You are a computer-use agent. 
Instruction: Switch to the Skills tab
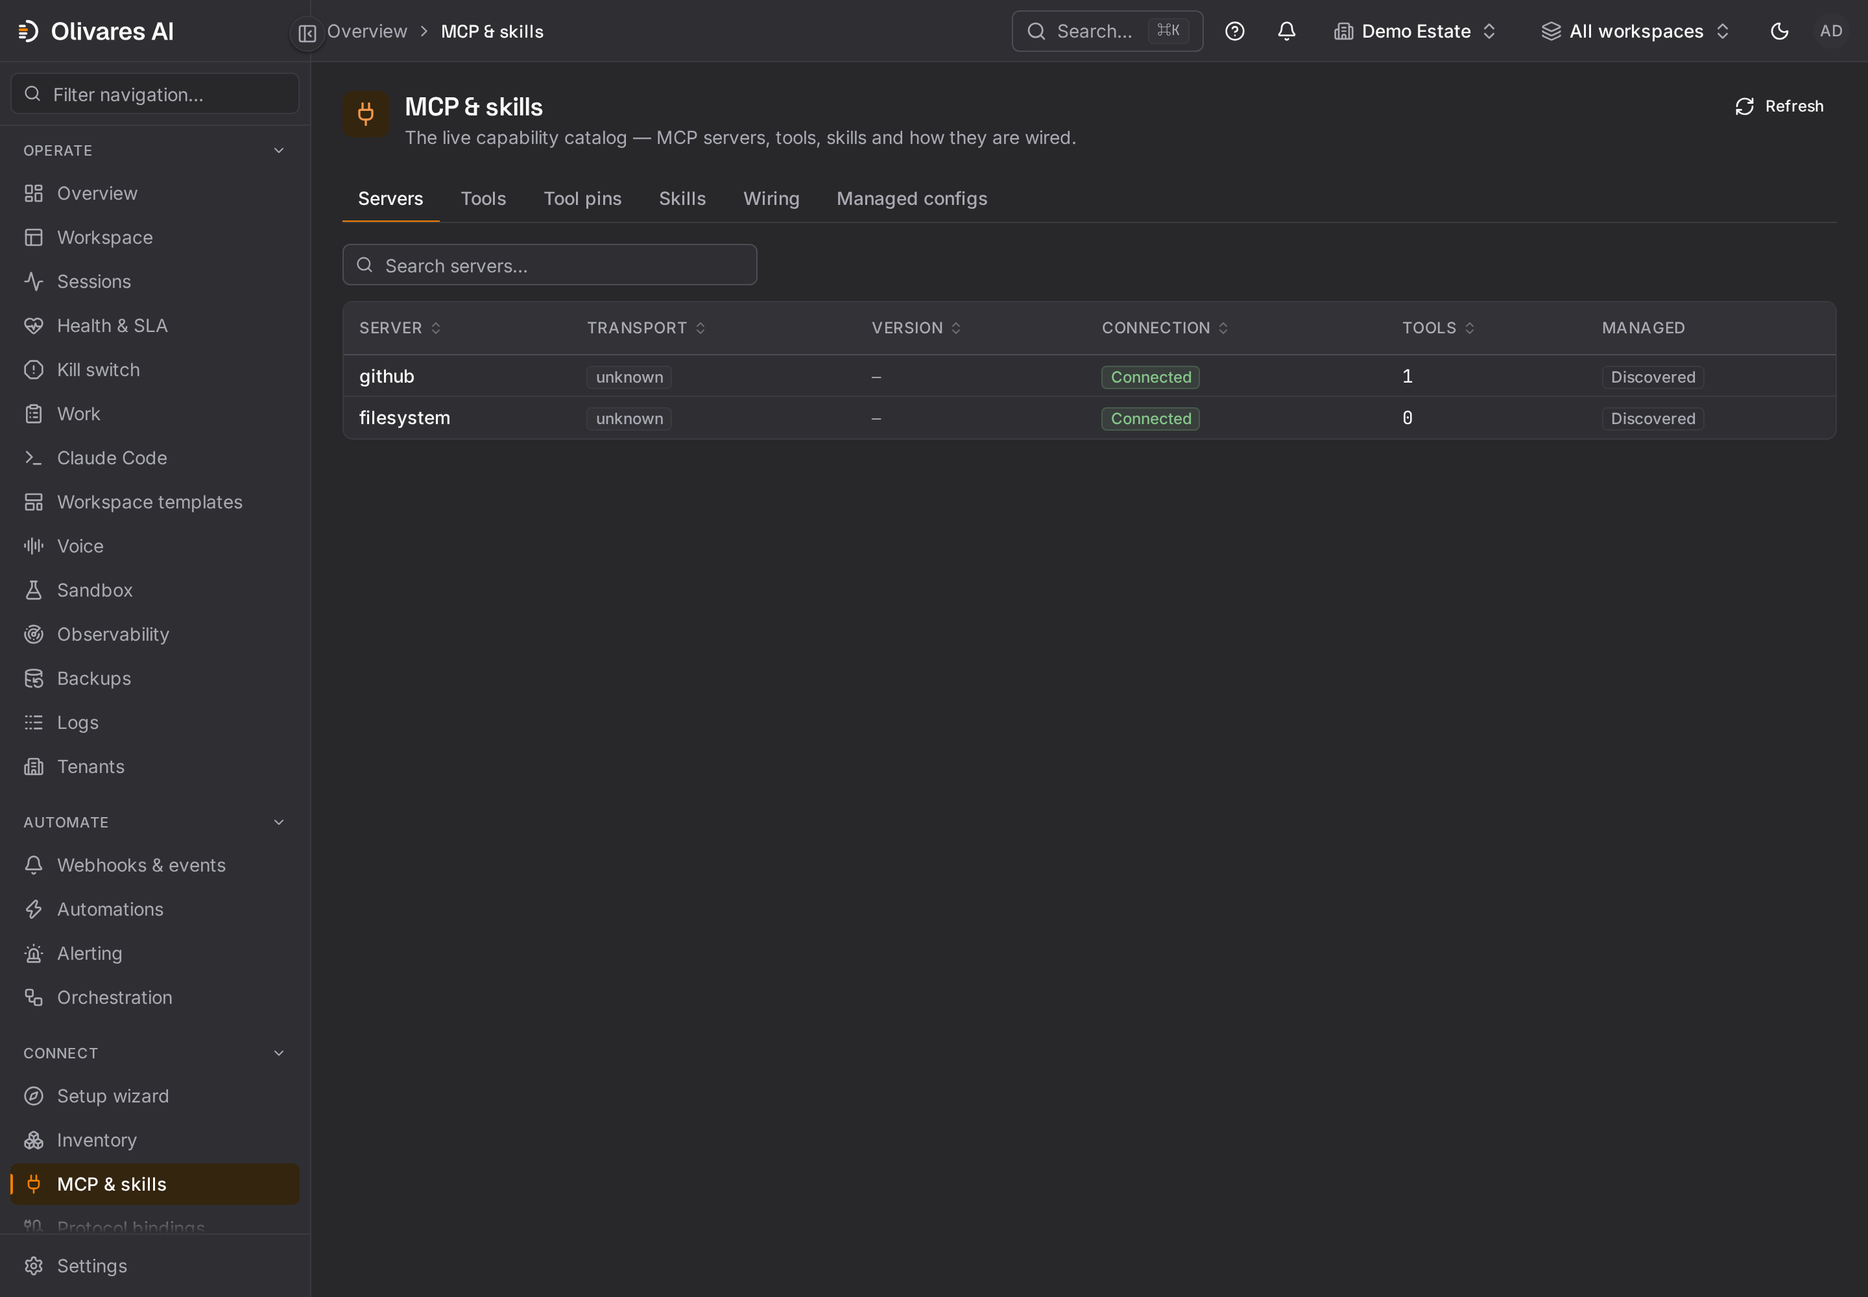[682, 198]
